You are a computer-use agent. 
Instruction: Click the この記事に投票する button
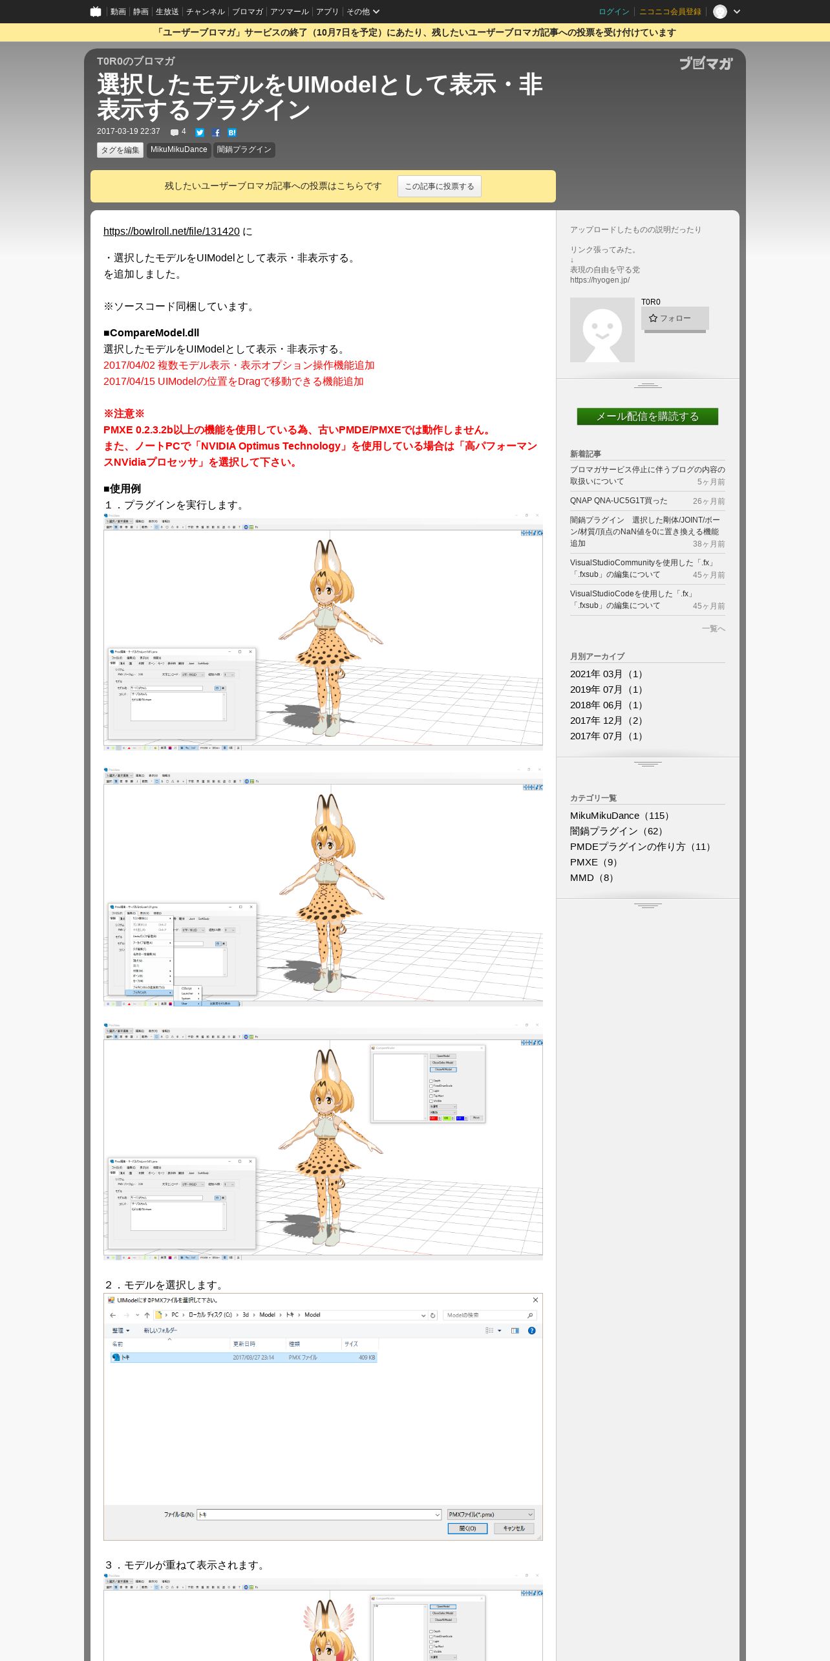[x=440, y=186]
